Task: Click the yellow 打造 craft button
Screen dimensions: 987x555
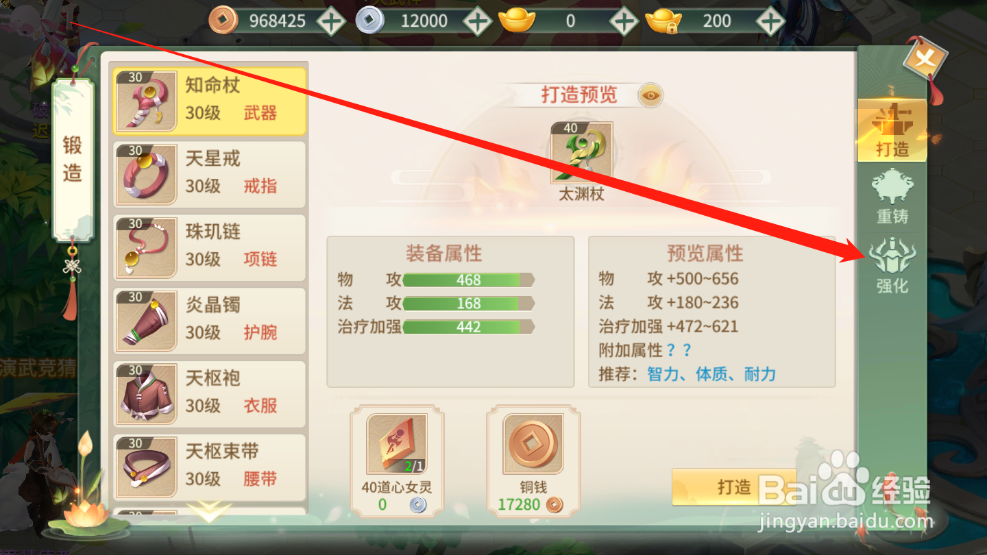Action: [x=734, y=487]
